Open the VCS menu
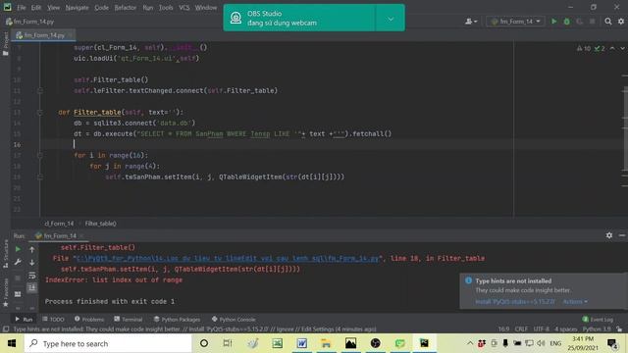 click(x=184, y=8)
